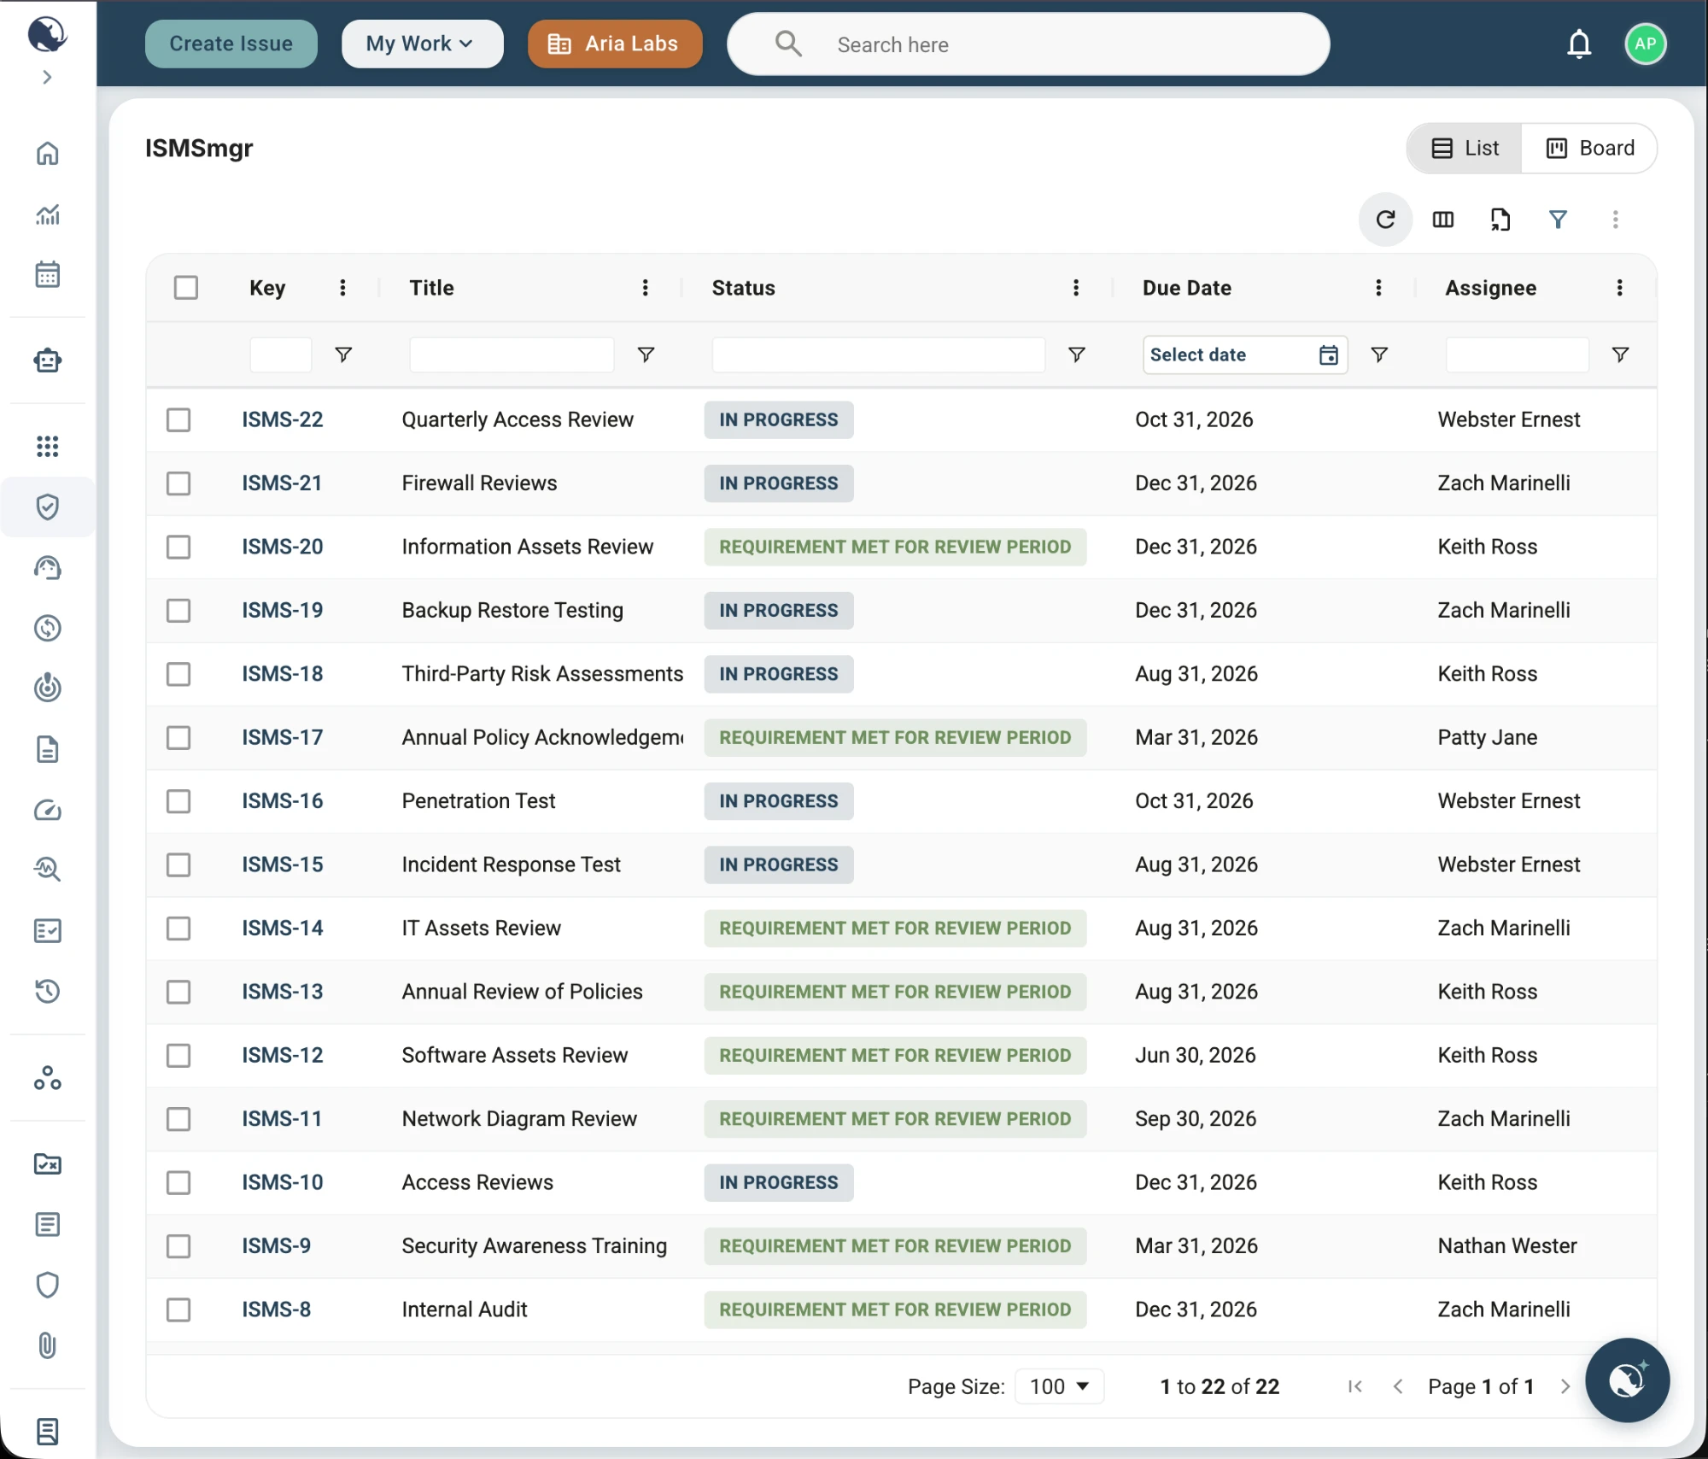Tick the select-all header checkbox
Screen dimensions: 1708x1459
click(185, 287)
